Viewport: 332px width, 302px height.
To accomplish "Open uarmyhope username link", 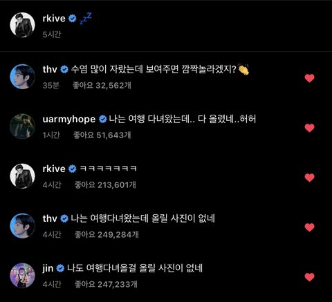I will 69,120.
